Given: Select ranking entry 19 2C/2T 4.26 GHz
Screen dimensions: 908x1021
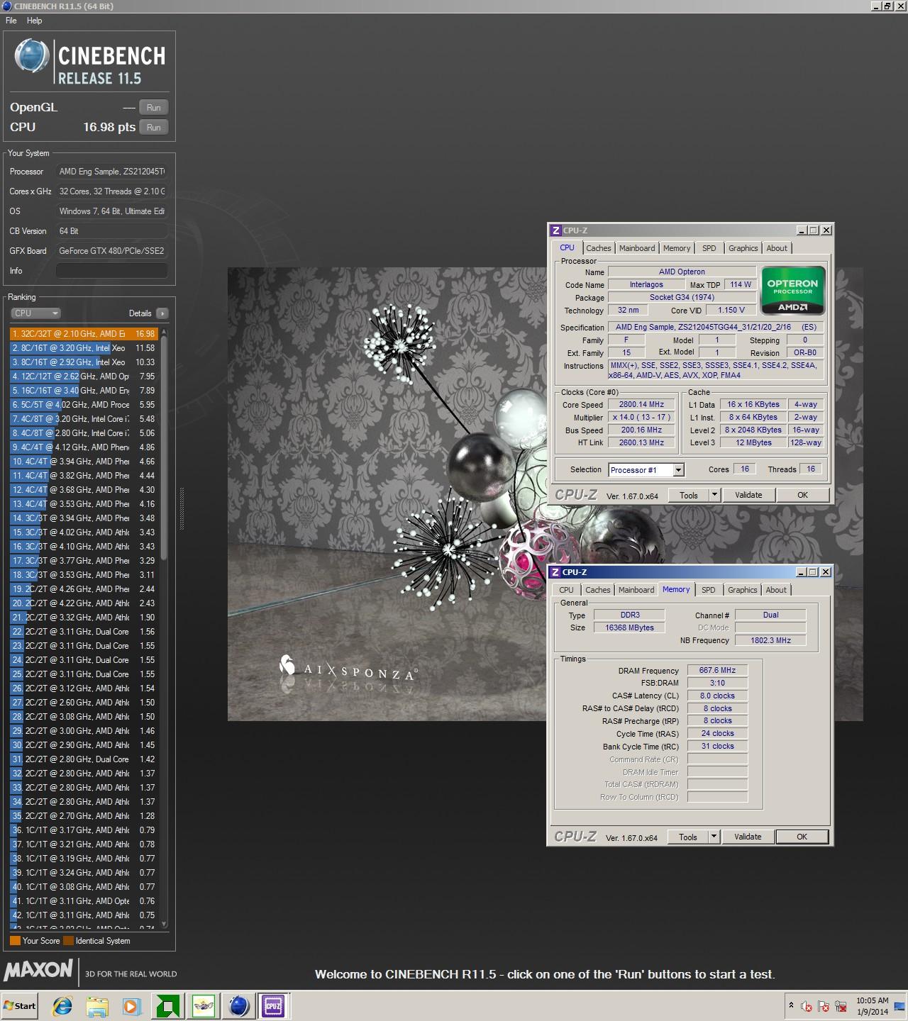Looking at the screenshot, I should (x=83, y=589).
